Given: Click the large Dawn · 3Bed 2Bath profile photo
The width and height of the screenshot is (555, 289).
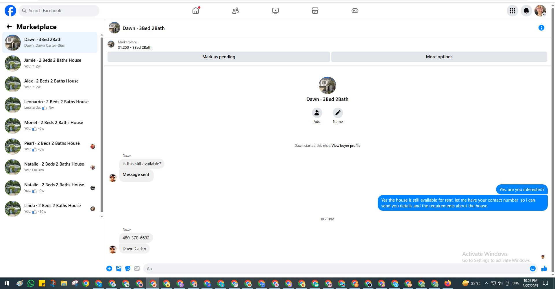Looking at the screenshot, I should (x=327, y=85).
